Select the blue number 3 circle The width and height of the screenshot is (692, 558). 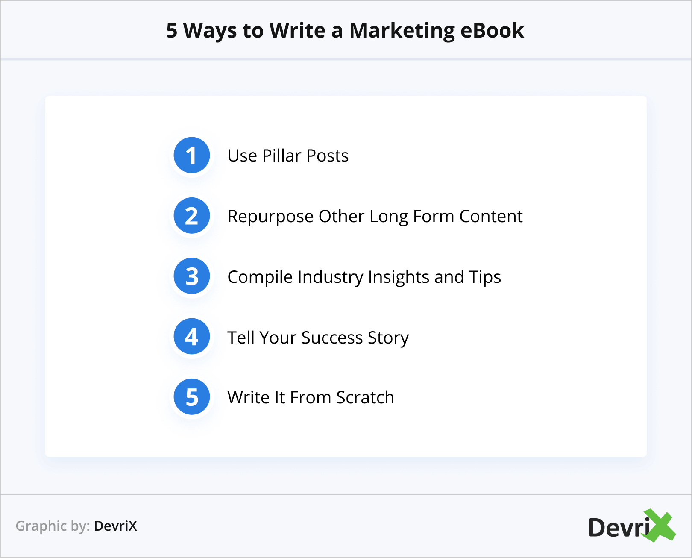[192, 276]
